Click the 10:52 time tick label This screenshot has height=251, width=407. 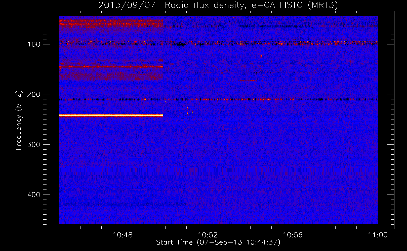tap(208, 235)
